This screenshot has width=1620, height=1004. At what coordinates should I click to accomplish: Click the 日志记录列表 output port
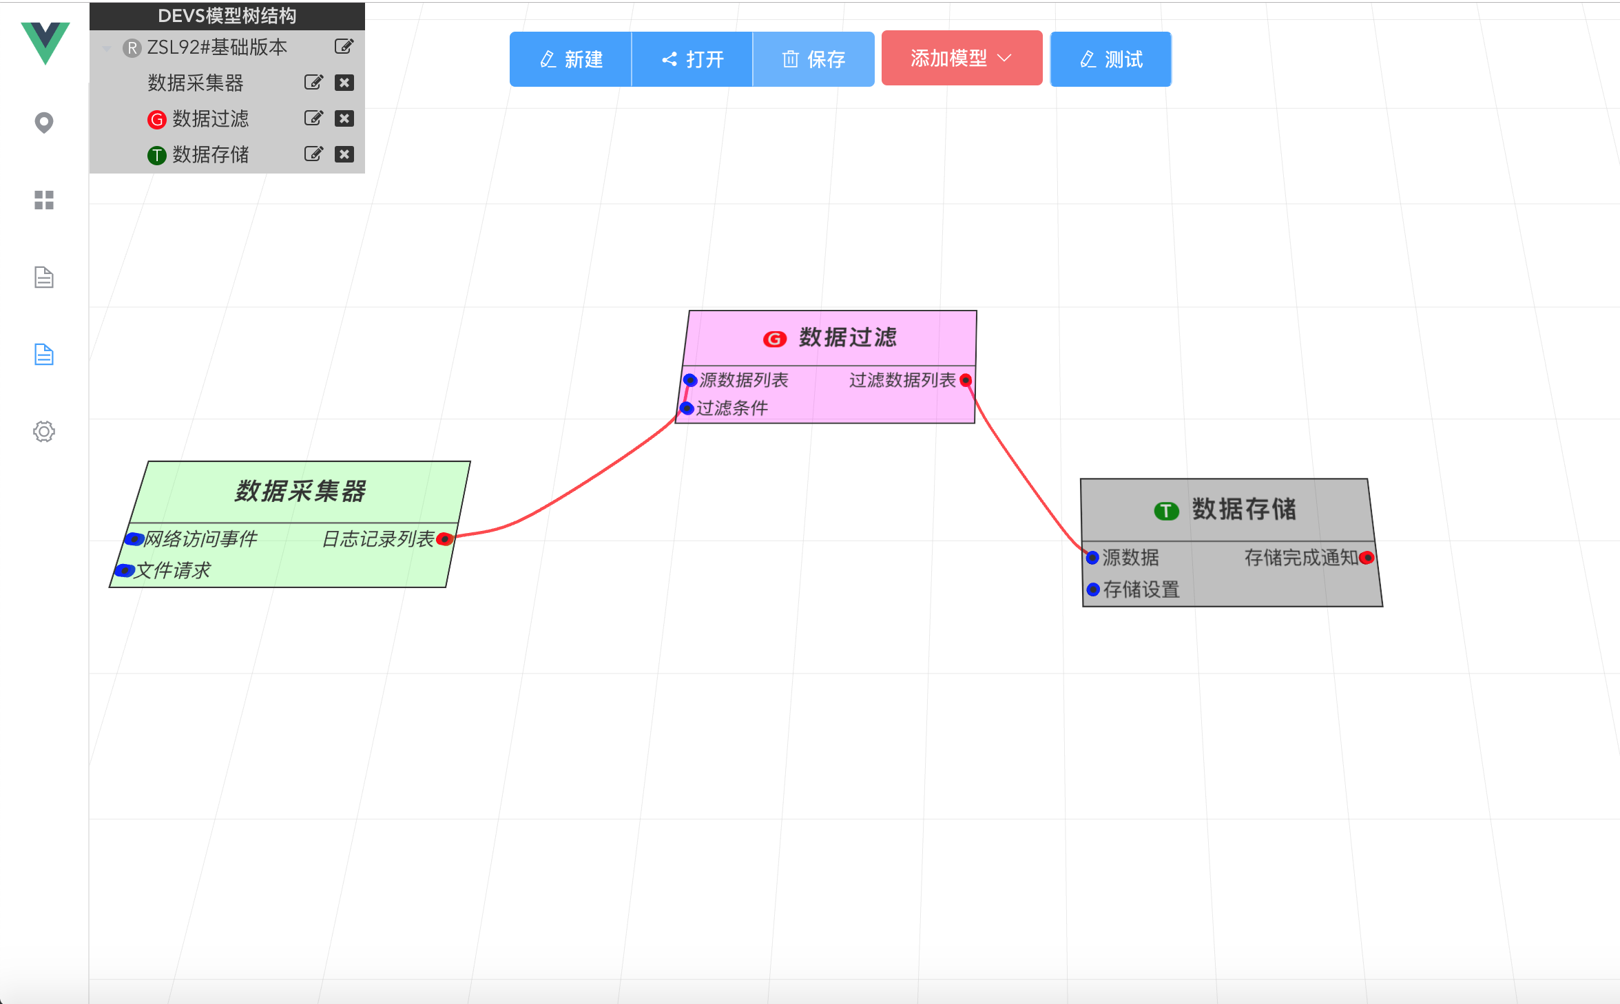(x=445, y=538)
